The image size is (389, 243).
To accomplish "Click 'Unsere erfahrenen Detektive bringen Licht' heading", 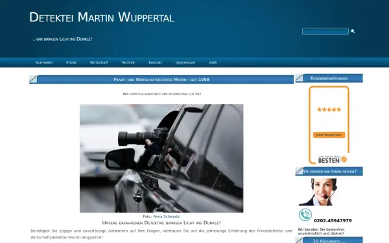I will 161,223.
